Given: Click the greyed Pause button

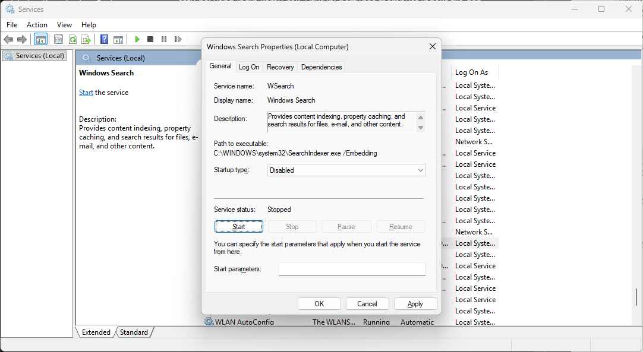Looking at the screenshot, I should [346, 227].
